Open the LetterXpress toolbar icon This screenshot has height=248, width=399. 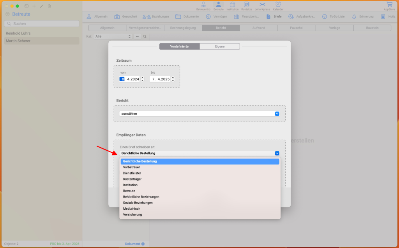[x=262, y=6]
